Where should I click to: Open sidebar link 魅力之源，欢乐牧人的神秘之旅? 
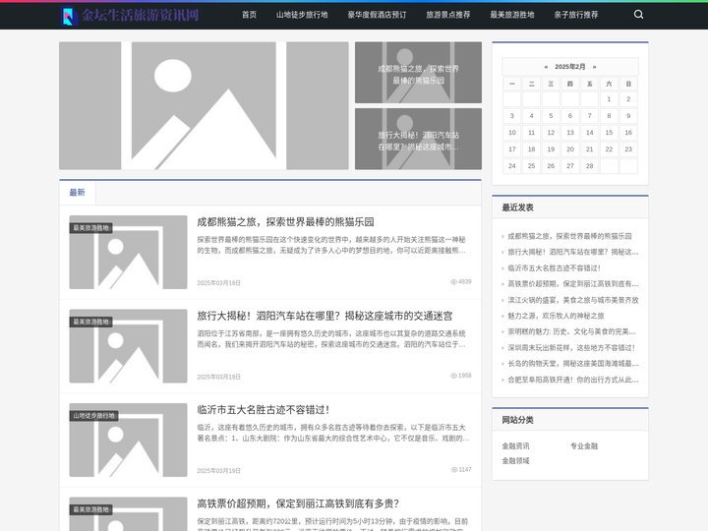pos(556,316)
